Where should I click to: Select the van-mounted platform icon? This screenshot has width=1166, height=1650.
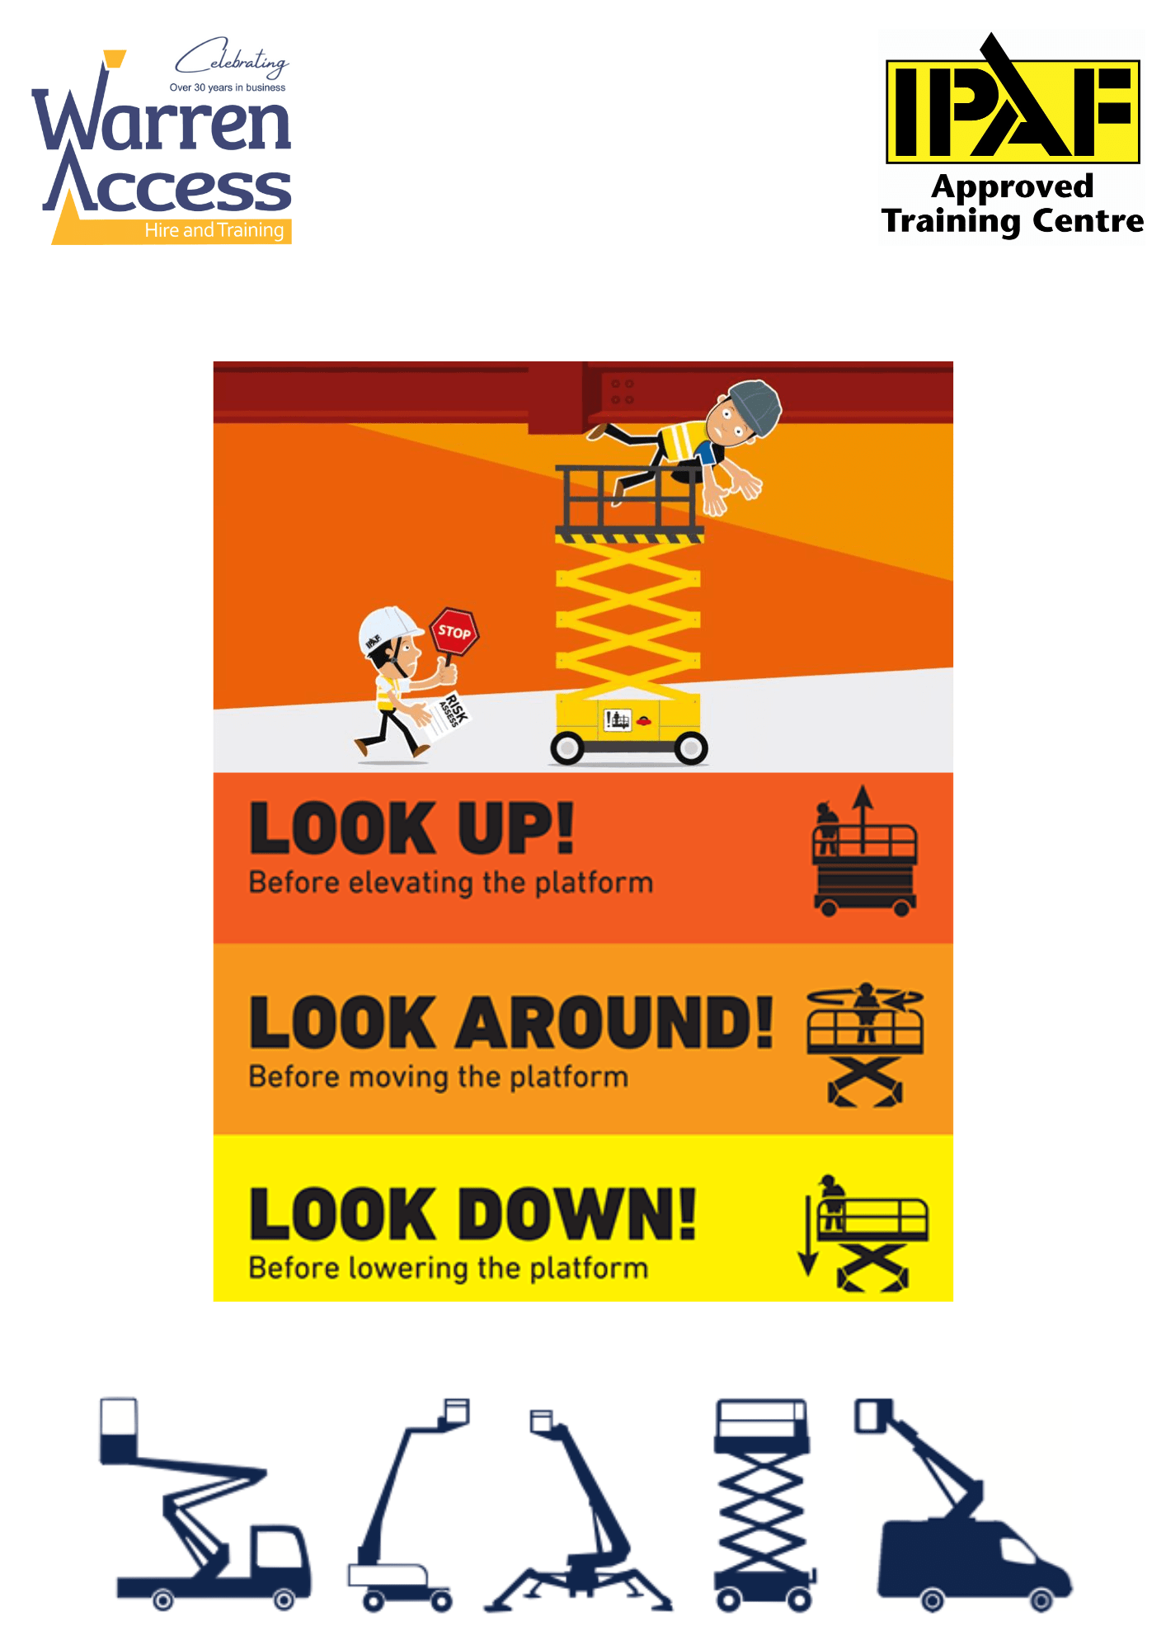click(962, 1505)
